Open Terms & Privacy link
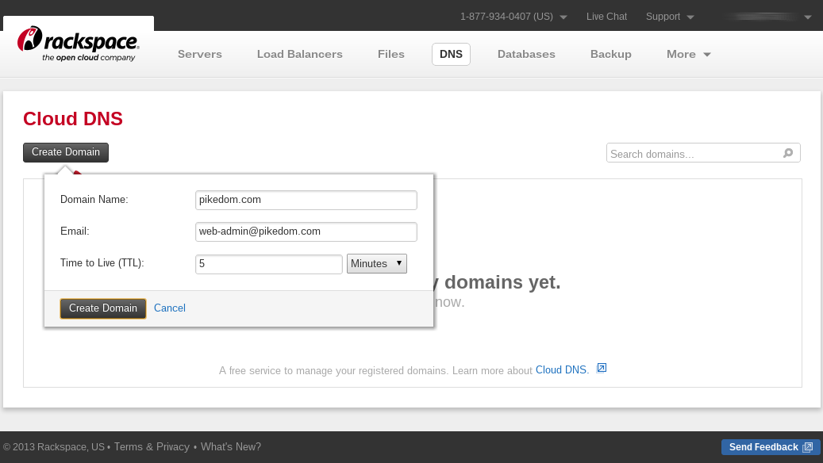The width and height of the screenshot is (823, 463). point(152,446)
